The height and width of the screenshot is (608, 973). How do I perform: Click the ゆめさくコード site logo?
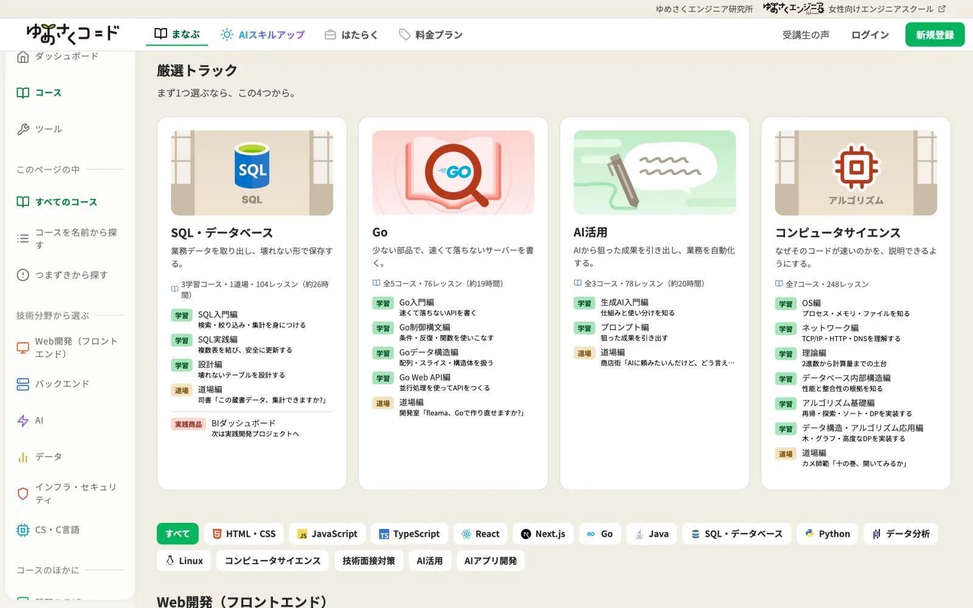[x=73, y=34]
